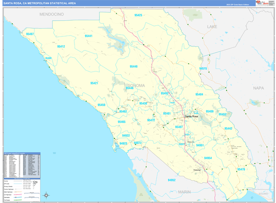Click the LAKE county label
Viewport: 276px width, 203px height.
pos(212,27)
